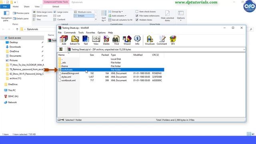Click Preview pane in Explorer ribbon
Viewport: 256px width, 144px height.
point(21,13)
